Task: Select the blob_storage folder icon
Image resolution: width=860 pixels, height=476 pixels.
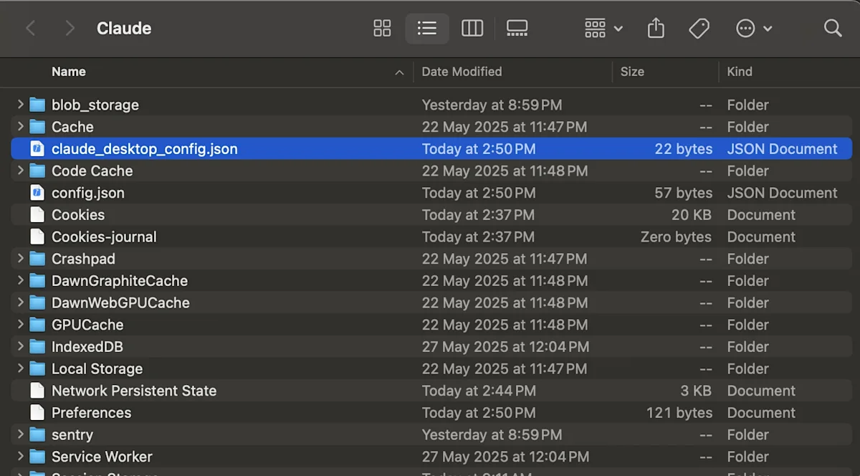Action: tap(37, 105)
